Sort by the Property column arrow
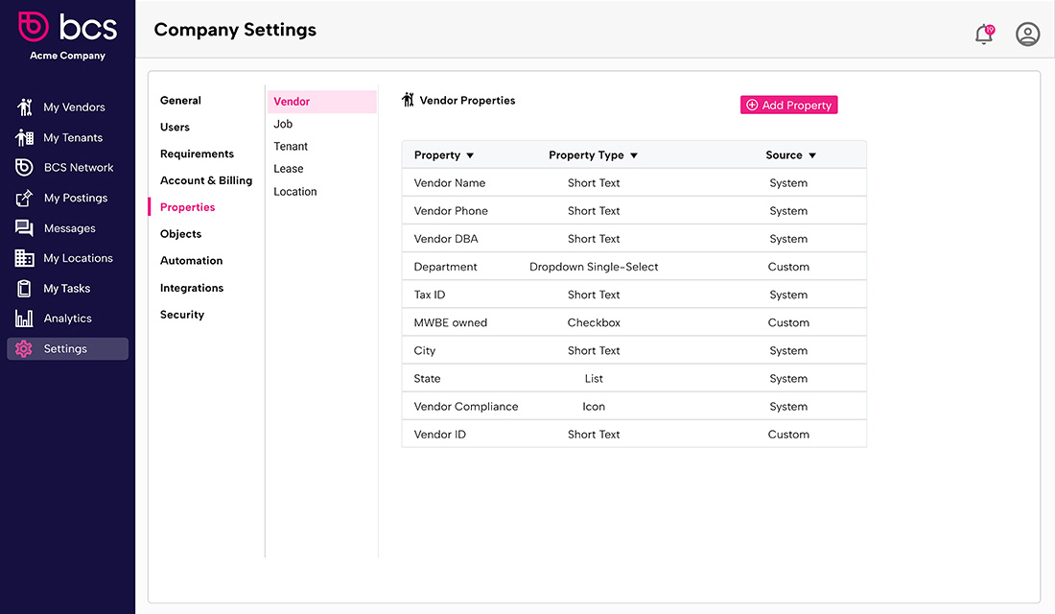Screen dimensions: 1055x614 470,155
